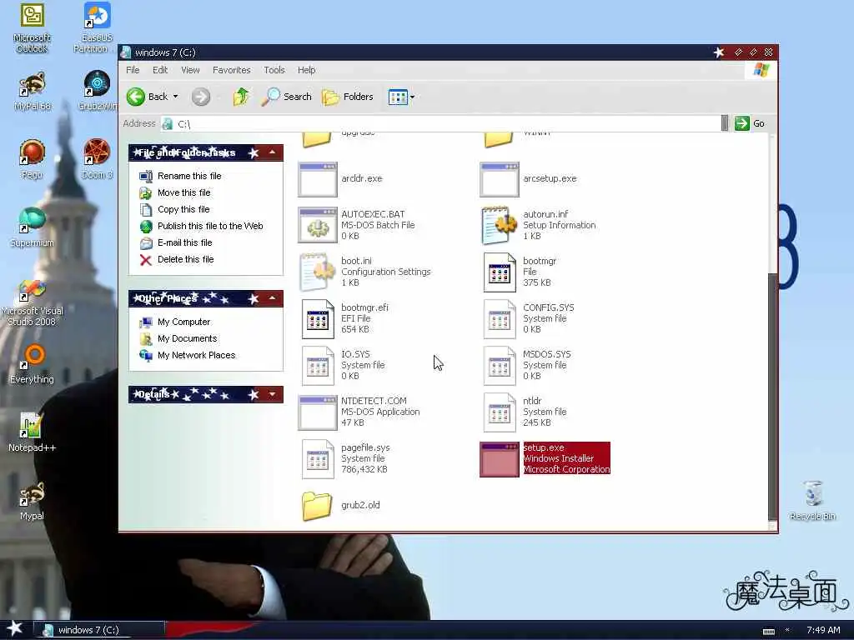
Task: Open the Views dropdown button
Action: (x=401, y=97)
